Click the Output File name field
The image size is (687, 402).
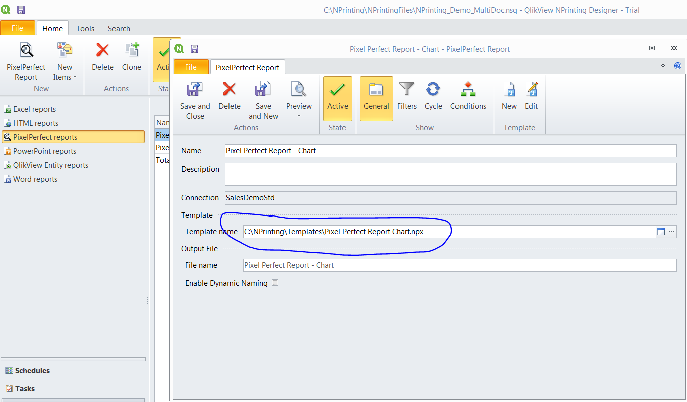click(460, 265)
